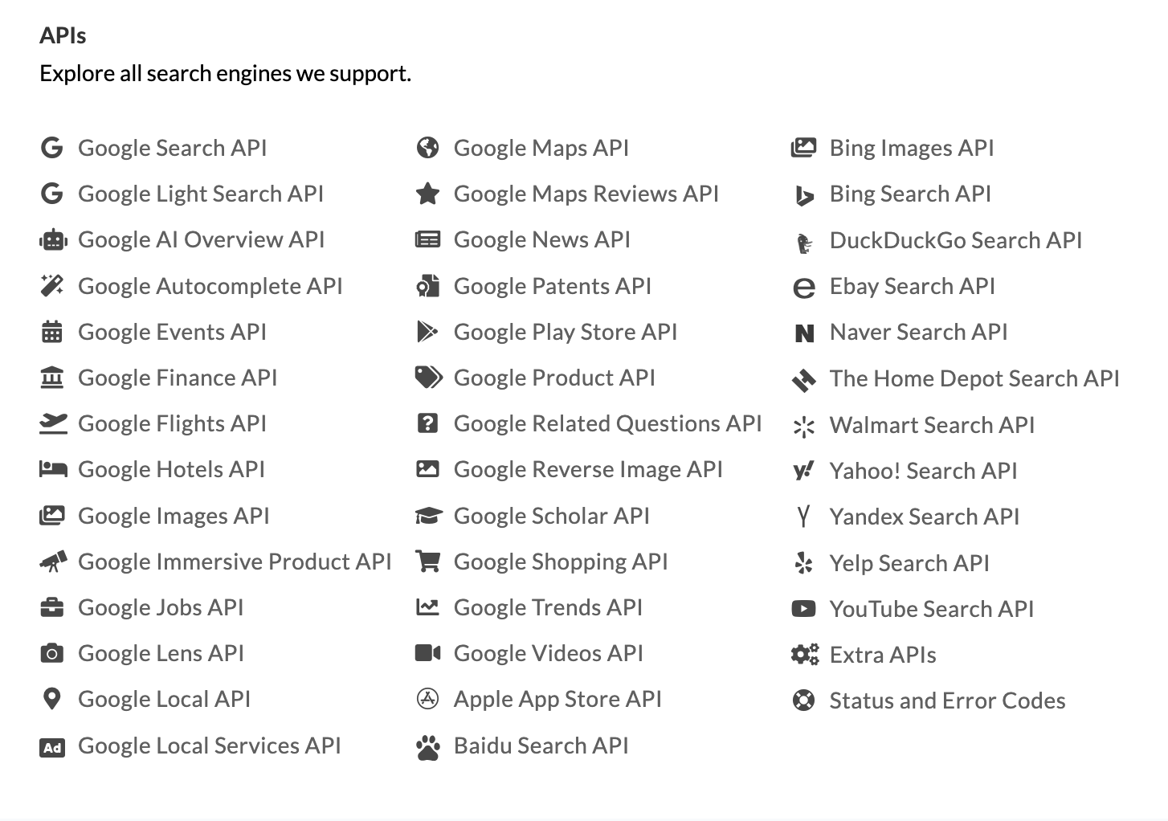This screenshot has width=1168, height=821.
Task: Click the paw icon beside Baidu Search
Action: pyautogui.click(x=428, y=747)
